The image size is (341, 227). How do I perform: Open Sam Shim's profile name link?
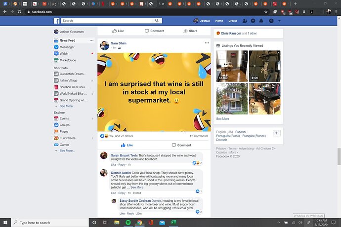[119, 43]
